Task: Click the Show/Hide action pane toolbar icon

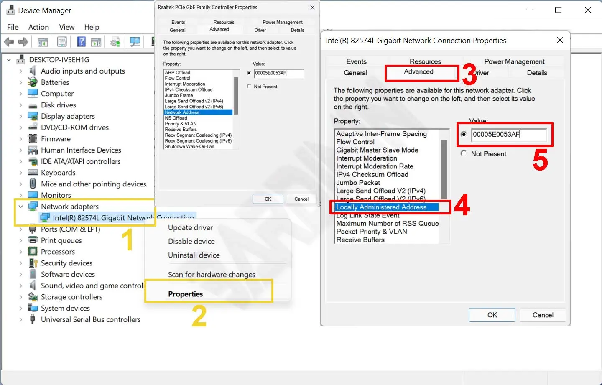Action: coord(96,42)
